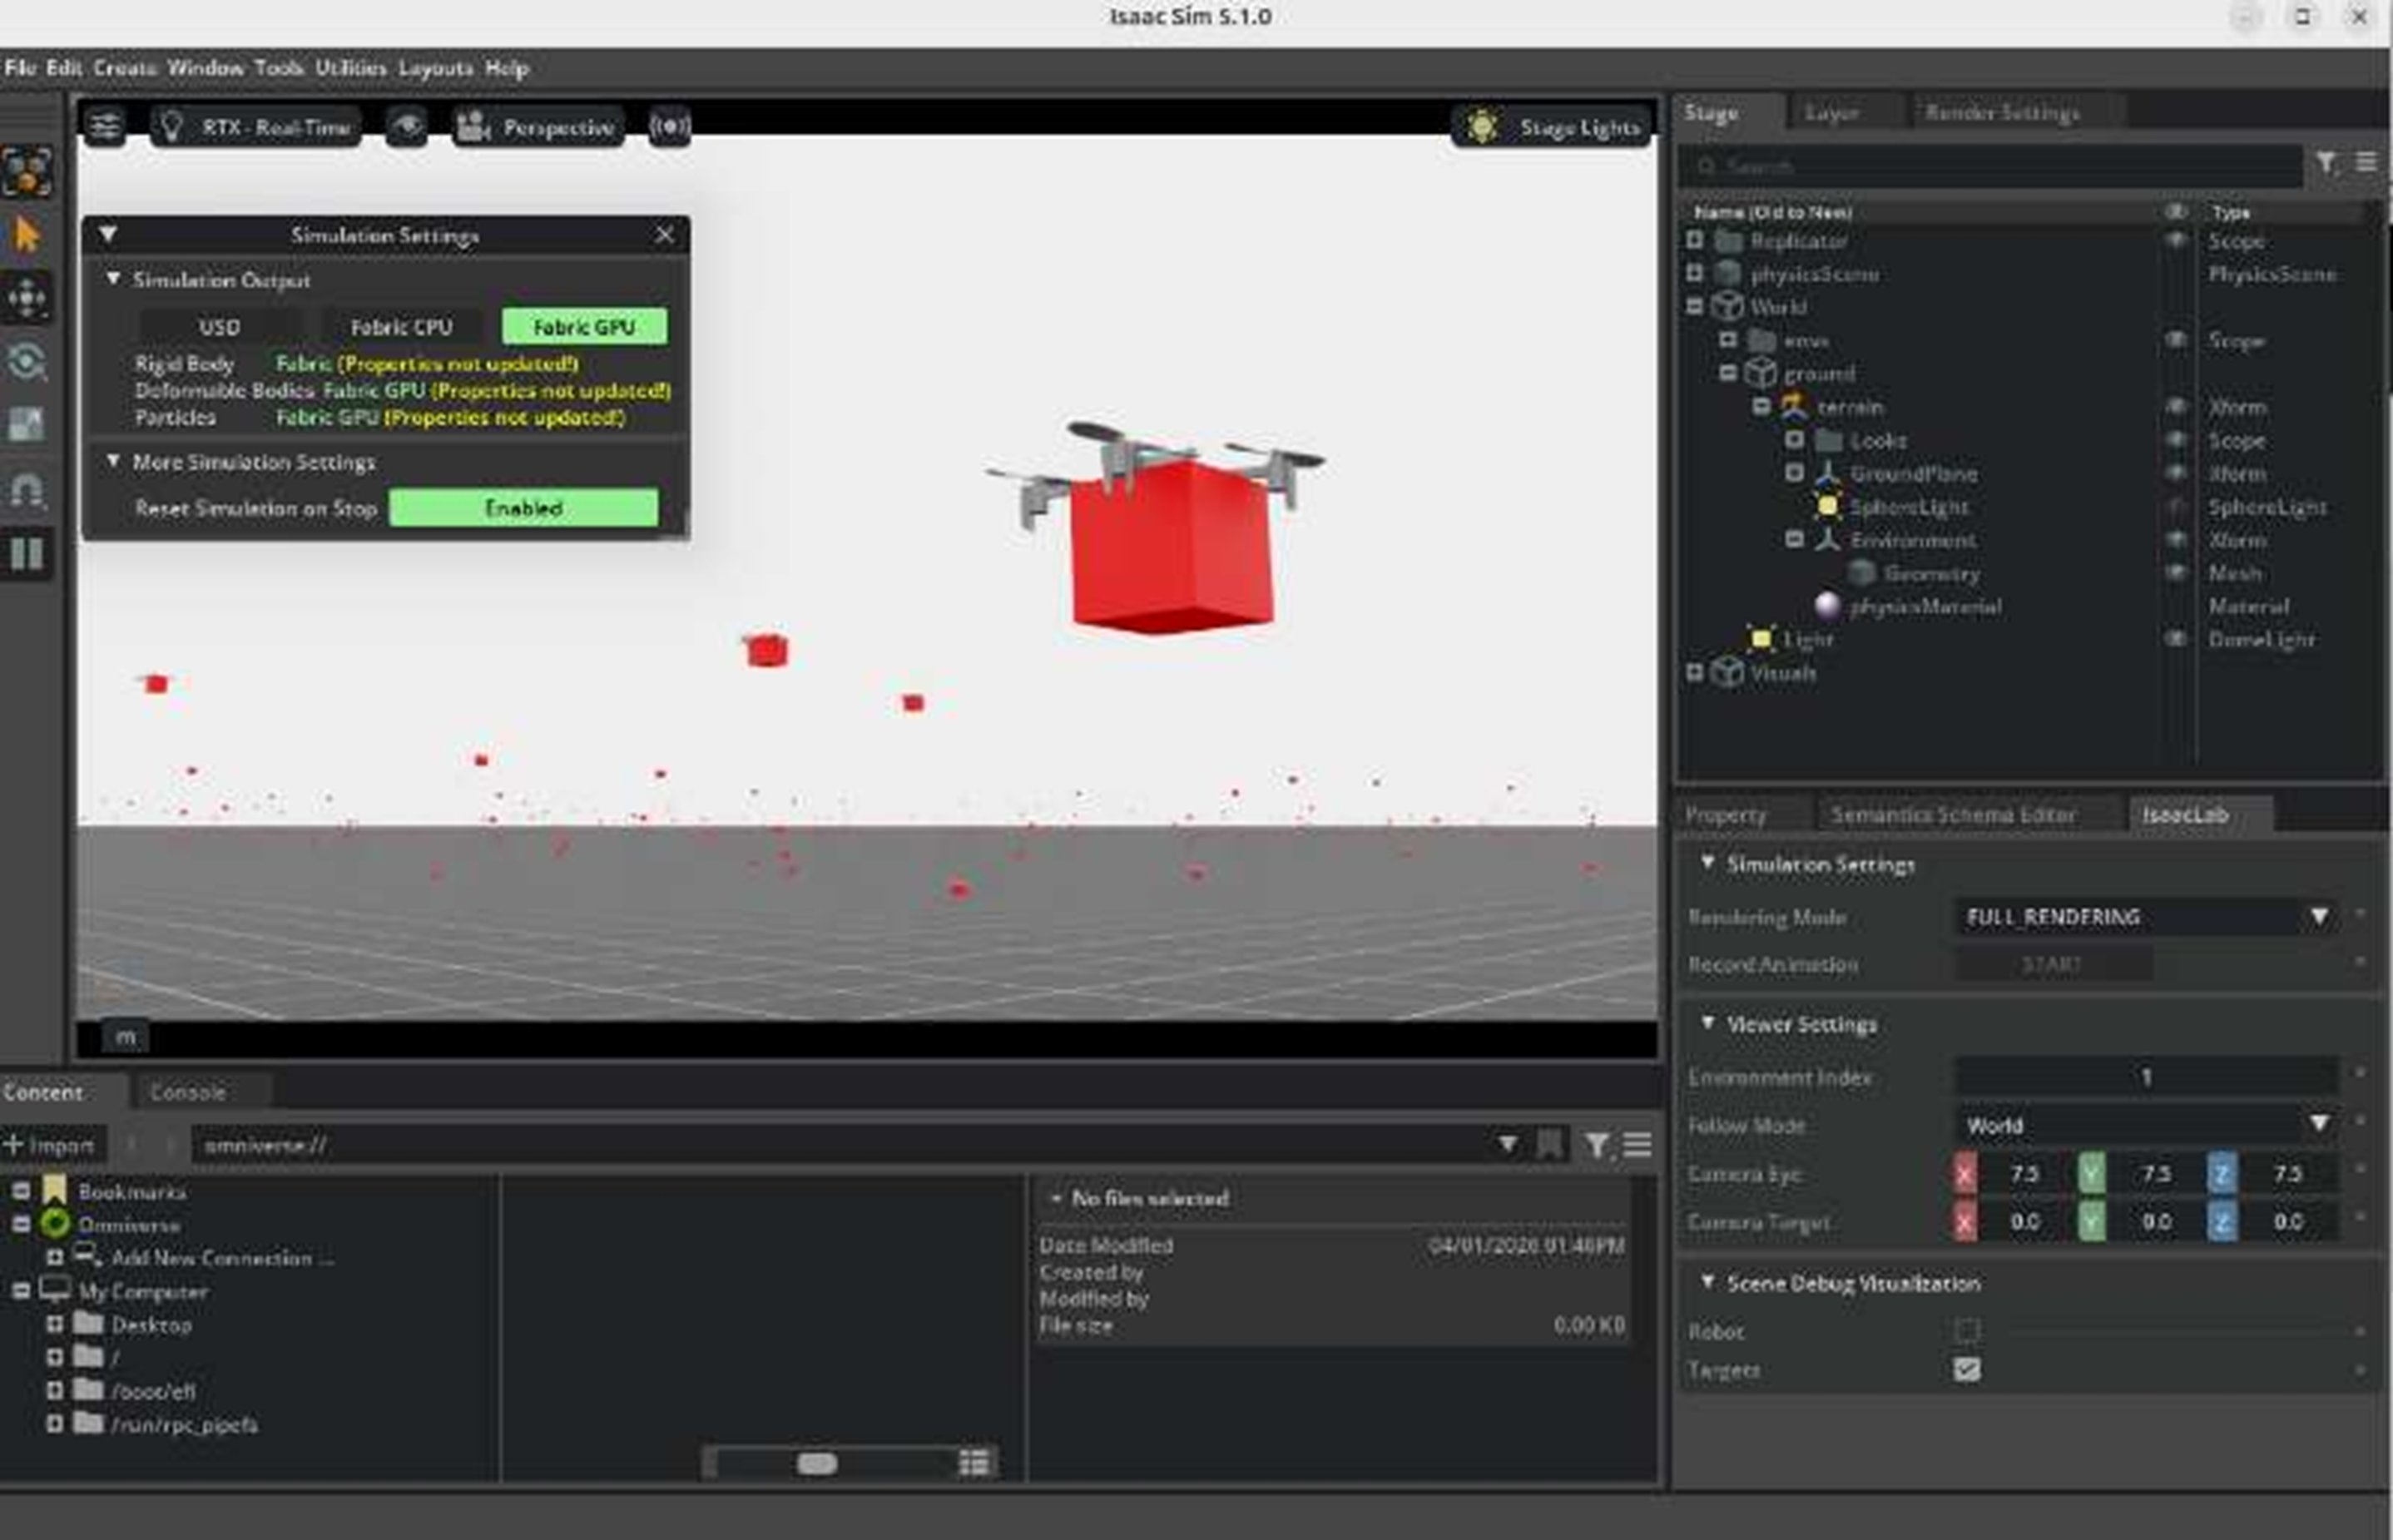Open the Follow Mode dropdown
Viewport: 2393px width, 1540px height.
pyautogui.click(x=2146, y=1125)
